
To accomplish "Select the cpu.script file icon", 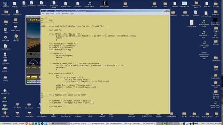I will point(78,5).
